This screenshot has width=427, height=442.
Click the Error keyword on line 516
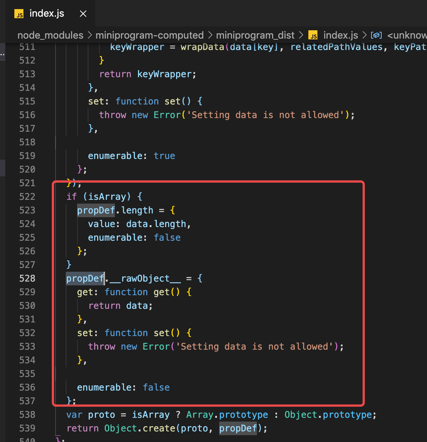pos(167,115)
